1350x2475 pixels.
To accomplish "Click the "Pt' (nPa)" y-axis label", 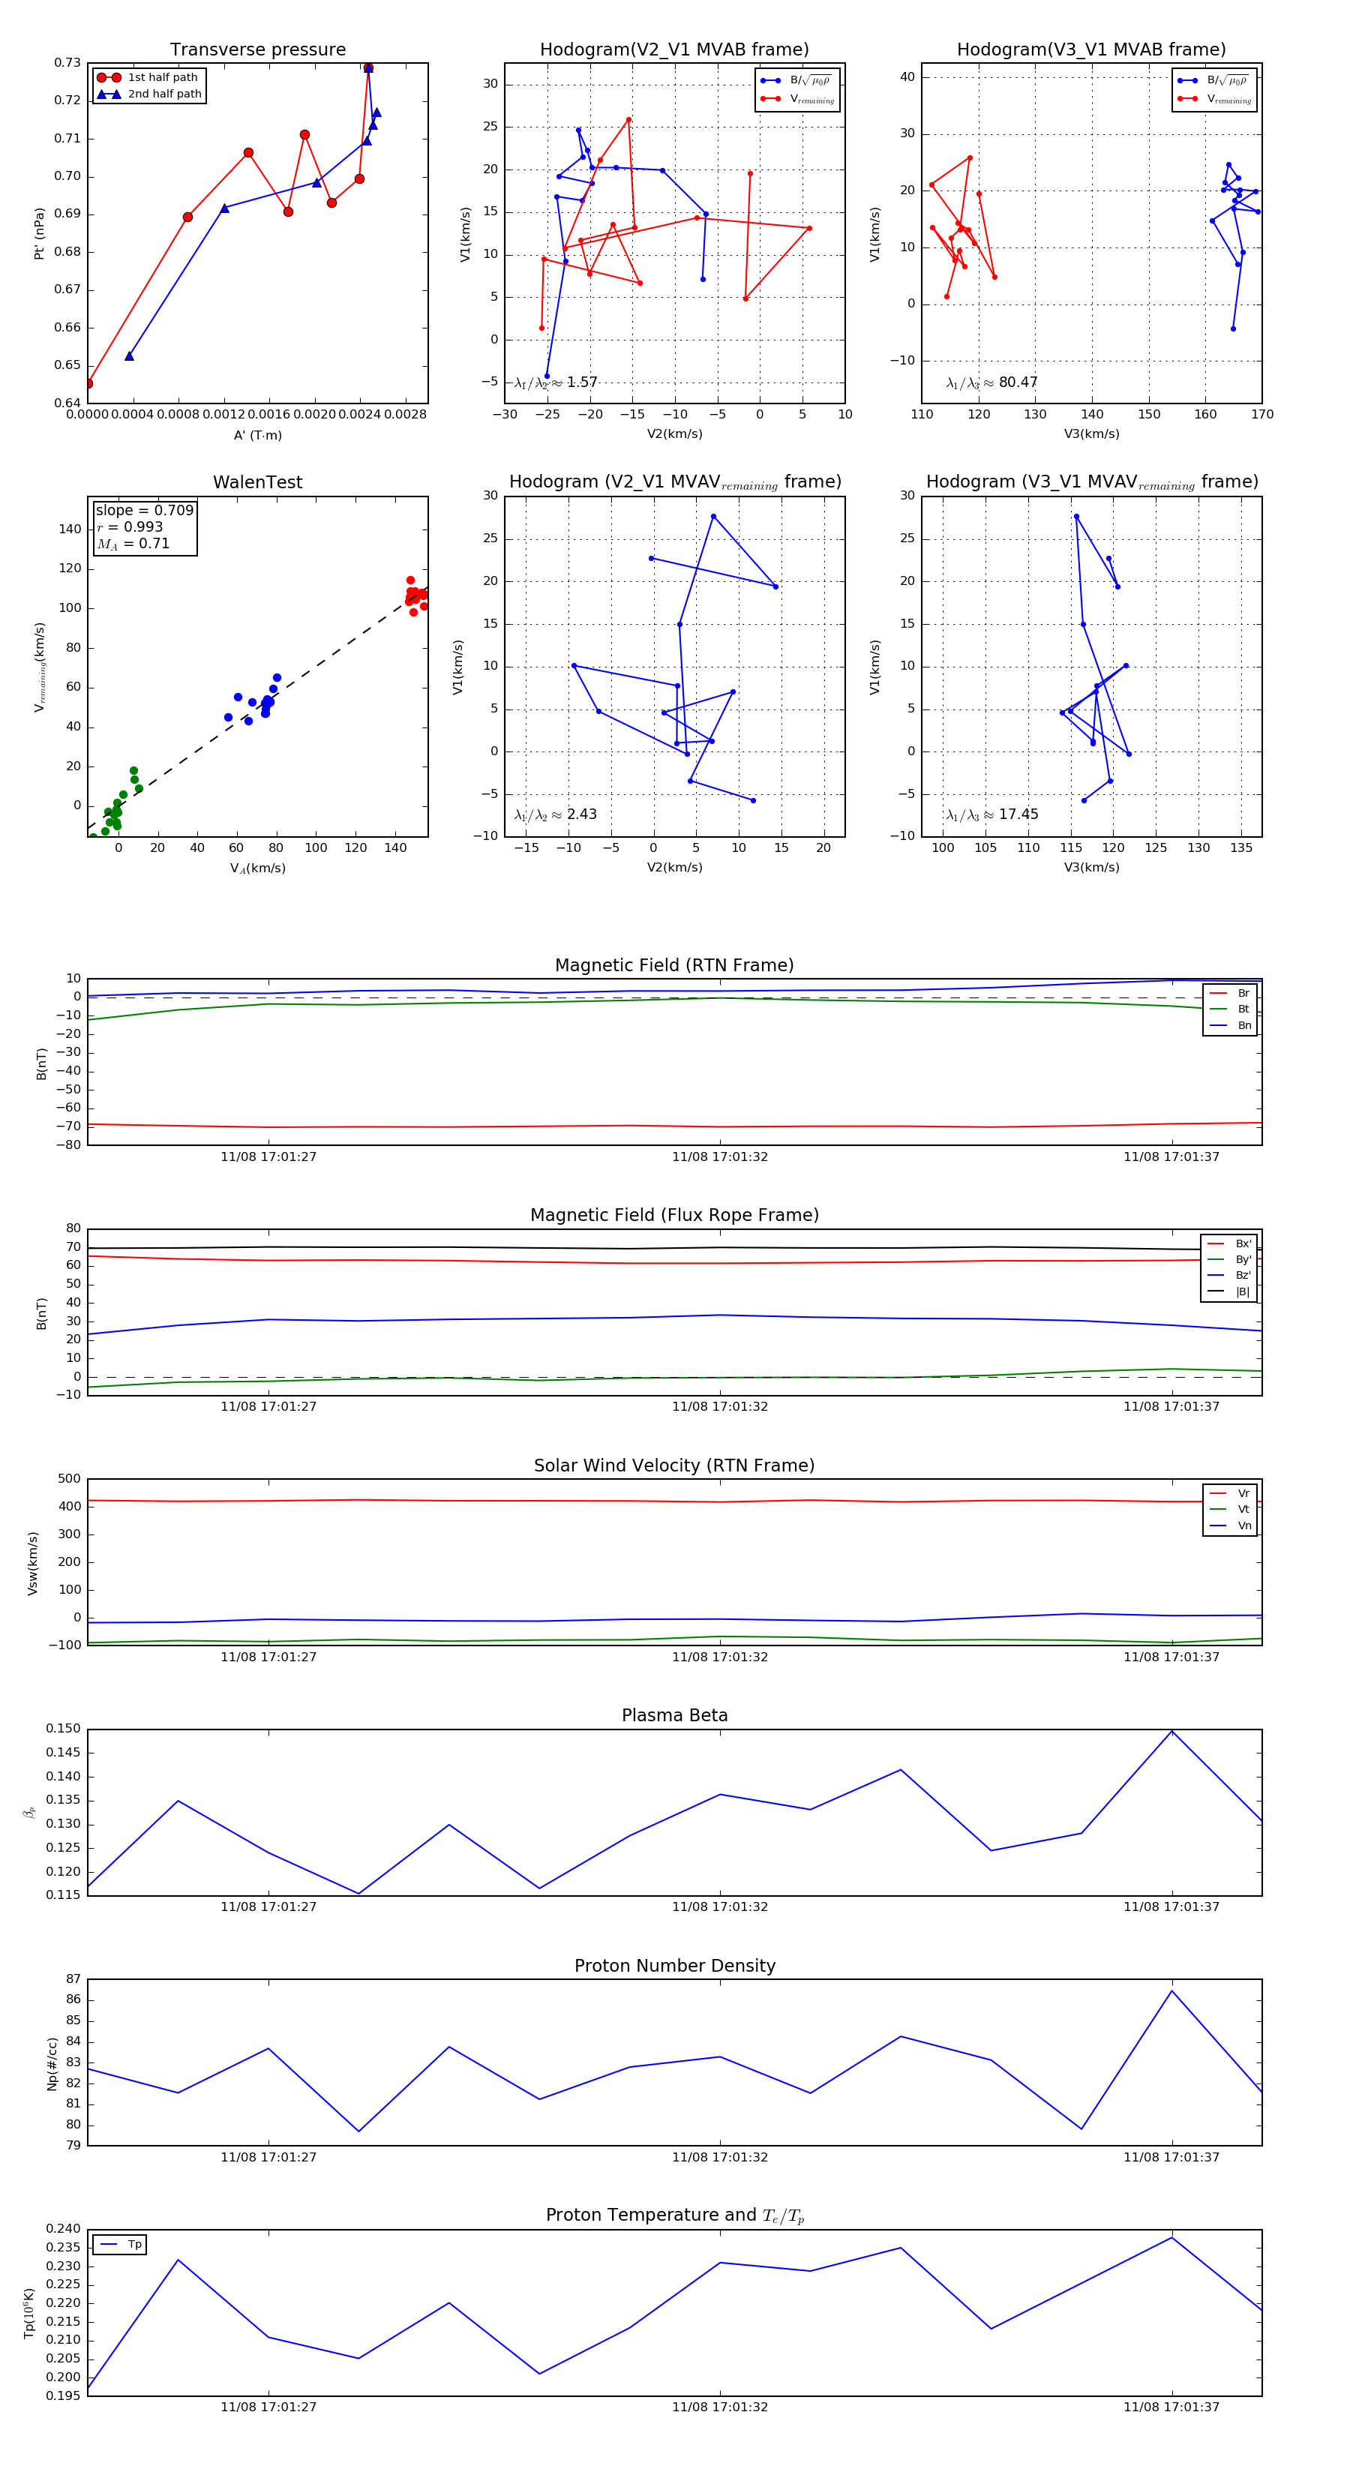I will click(x=40, y=233).
